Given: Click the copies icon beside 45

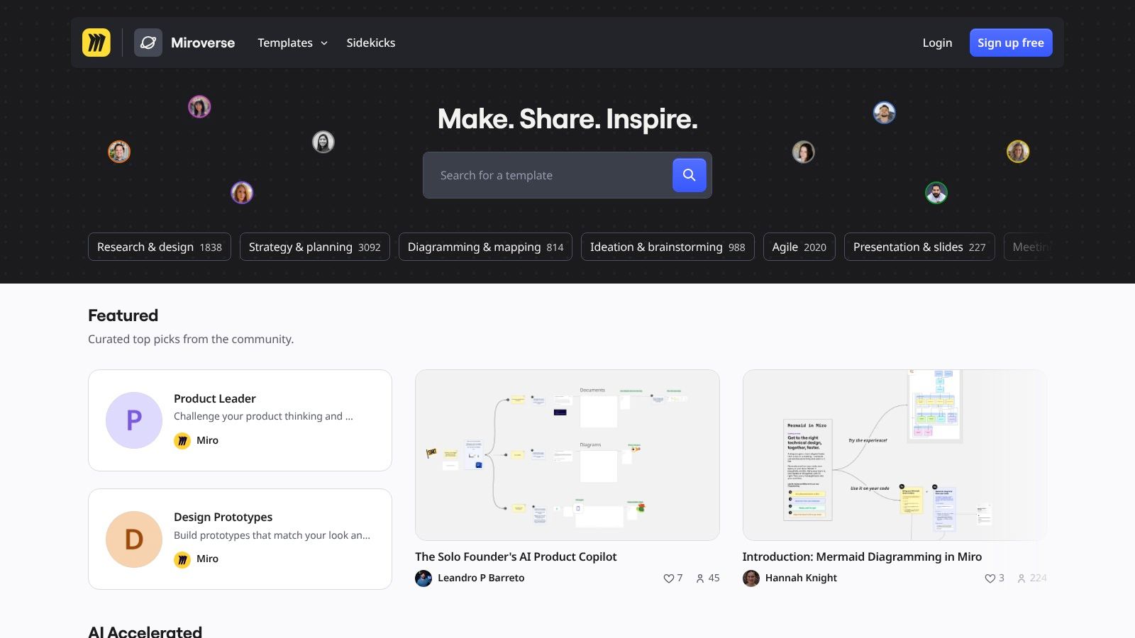Looking at the screenshot, I should (700, 578).
